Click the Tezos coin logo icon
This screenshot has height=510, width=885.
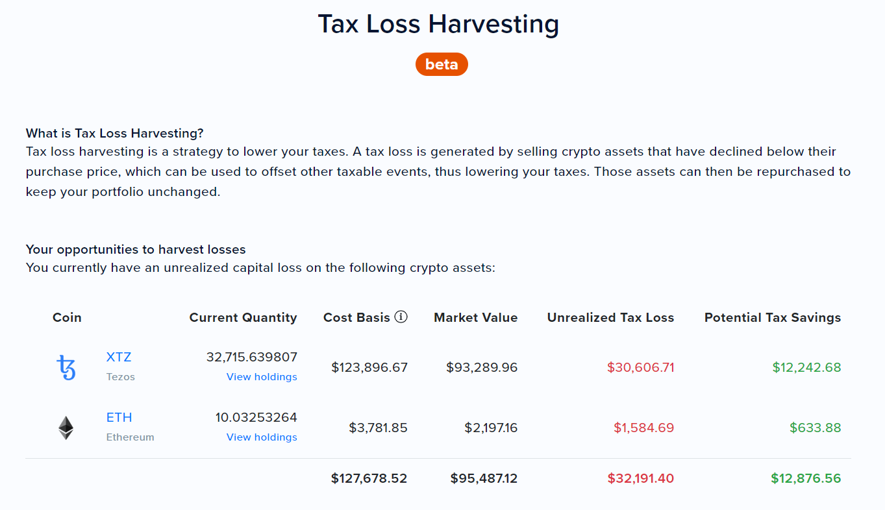click(66, 367)
